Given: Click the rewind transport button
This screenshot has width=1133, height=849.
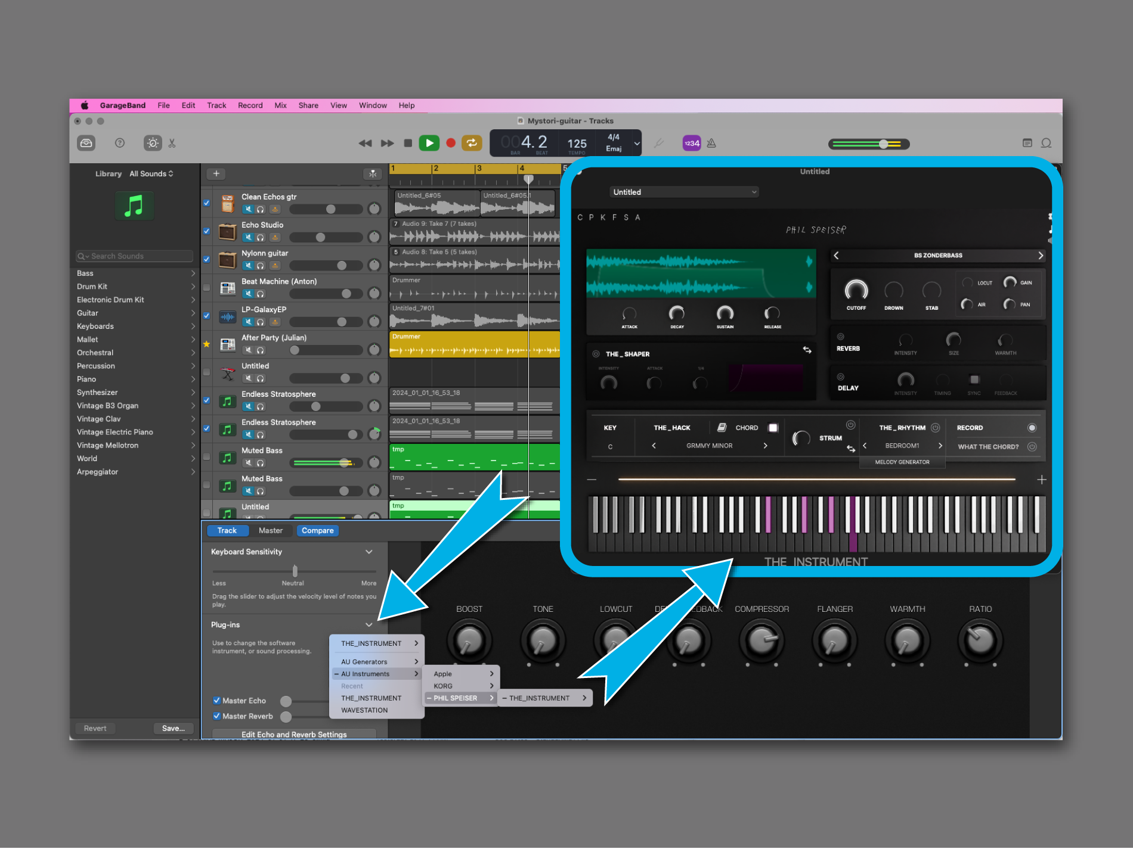Looking at the screenshot, I should click(365, 143).
